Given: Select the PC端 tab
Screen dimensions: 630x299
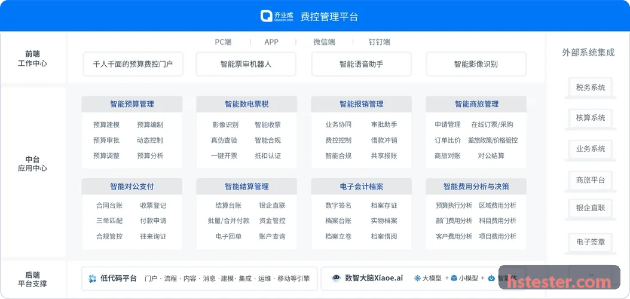Looking at the screenshot, I should click(x=223, y=42).
